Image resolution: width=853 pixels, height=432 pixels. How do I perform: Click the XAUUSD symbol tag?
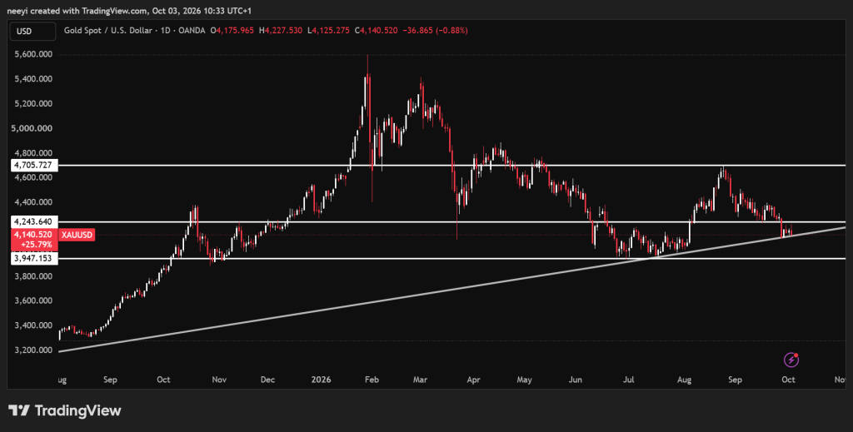click(x=77, y=235)
